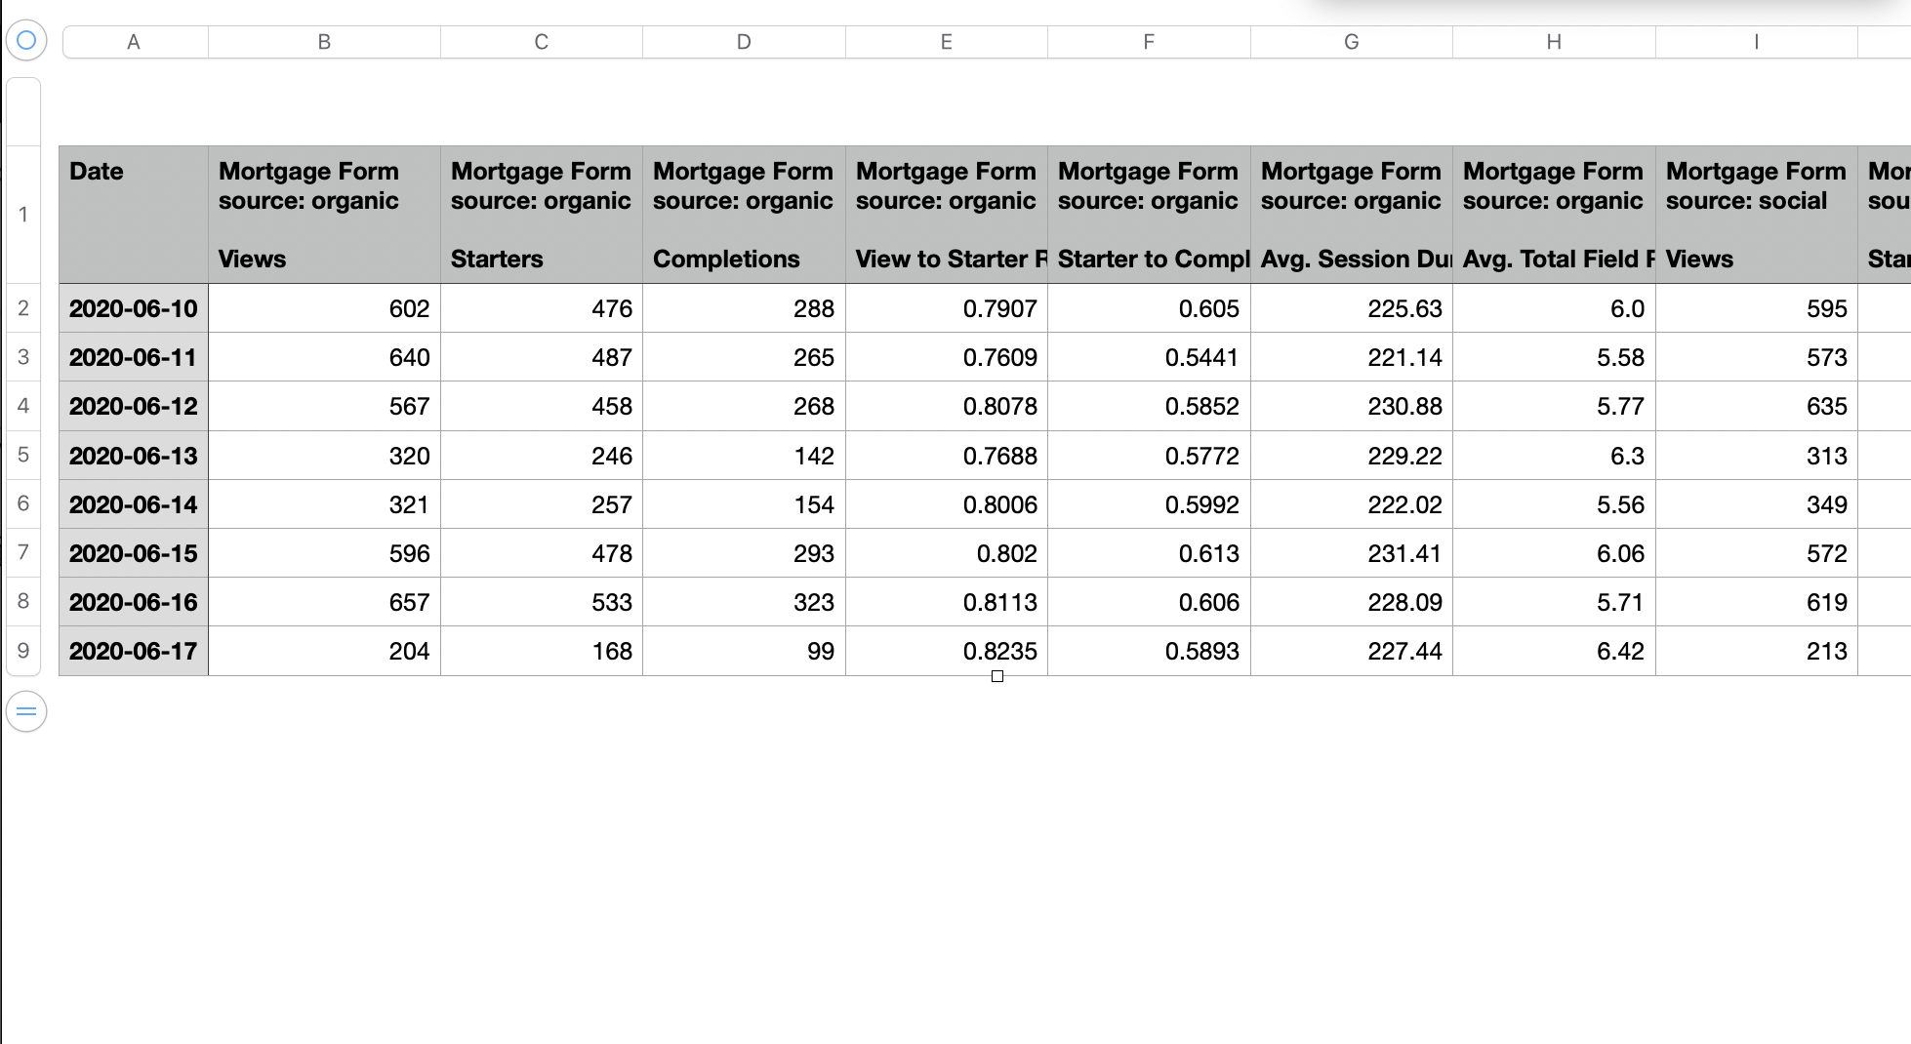Click the cell with value 0.5441
This screenshot has width=1911, height=1044.
[x=1149, y=357]
